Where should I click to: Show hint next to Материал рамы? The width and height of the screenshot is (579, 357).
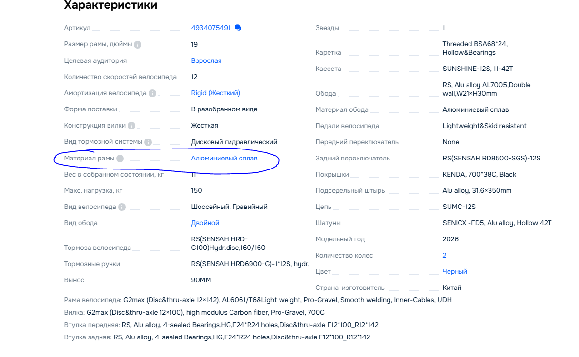[x=120, y=159]
